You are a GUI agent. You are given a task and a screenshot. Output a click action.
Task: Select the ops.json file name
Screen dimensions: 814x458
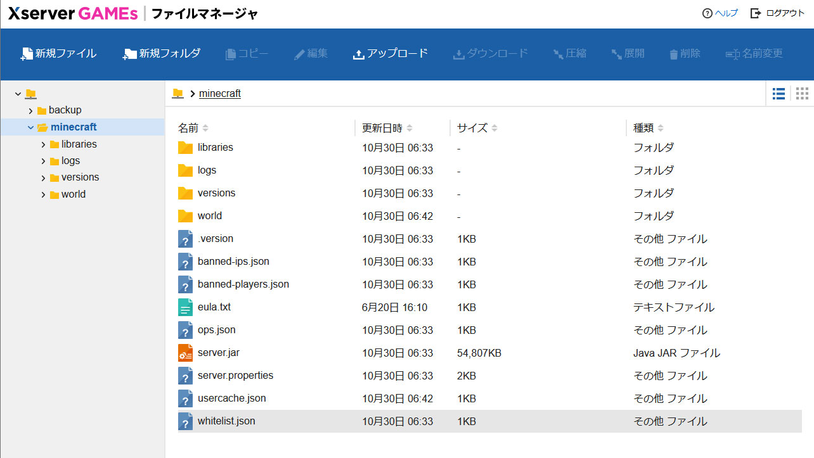(216, 330)
